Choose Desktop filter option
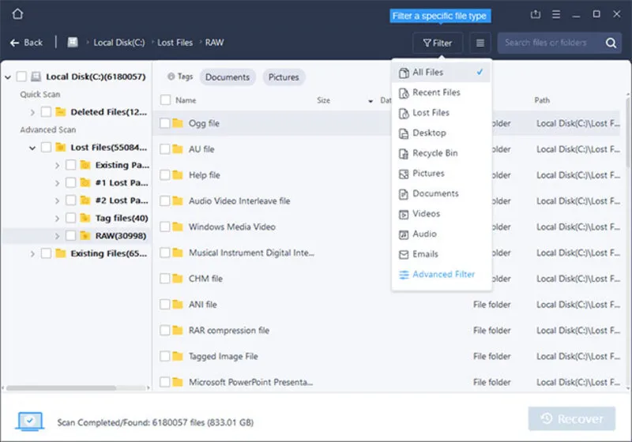 point(441,133)
